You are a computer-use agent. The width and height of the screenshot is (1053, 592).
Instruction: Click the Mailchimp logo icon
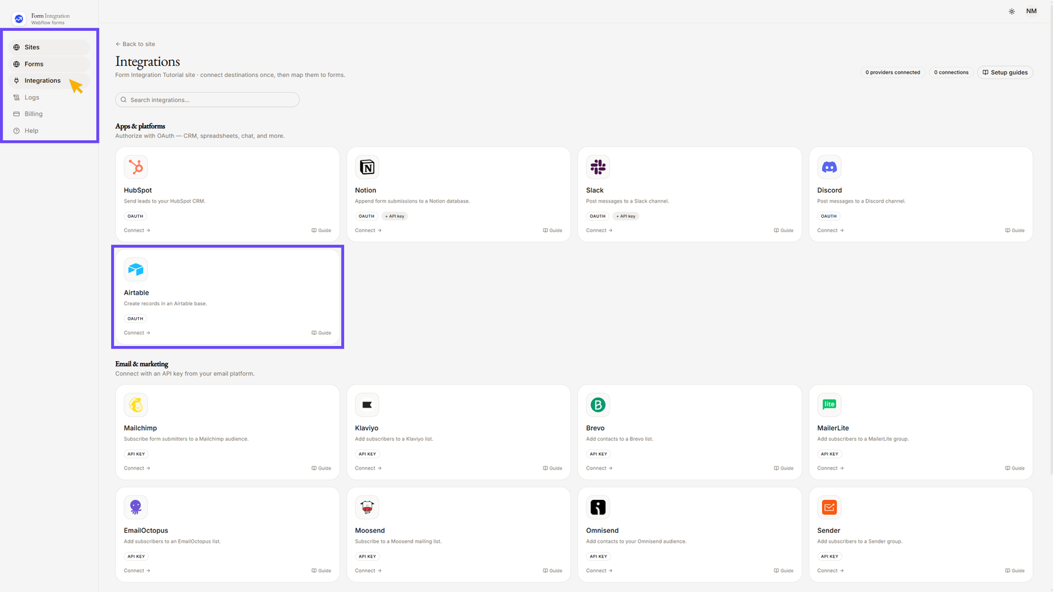pyautogui.click(x=136, y=405)
